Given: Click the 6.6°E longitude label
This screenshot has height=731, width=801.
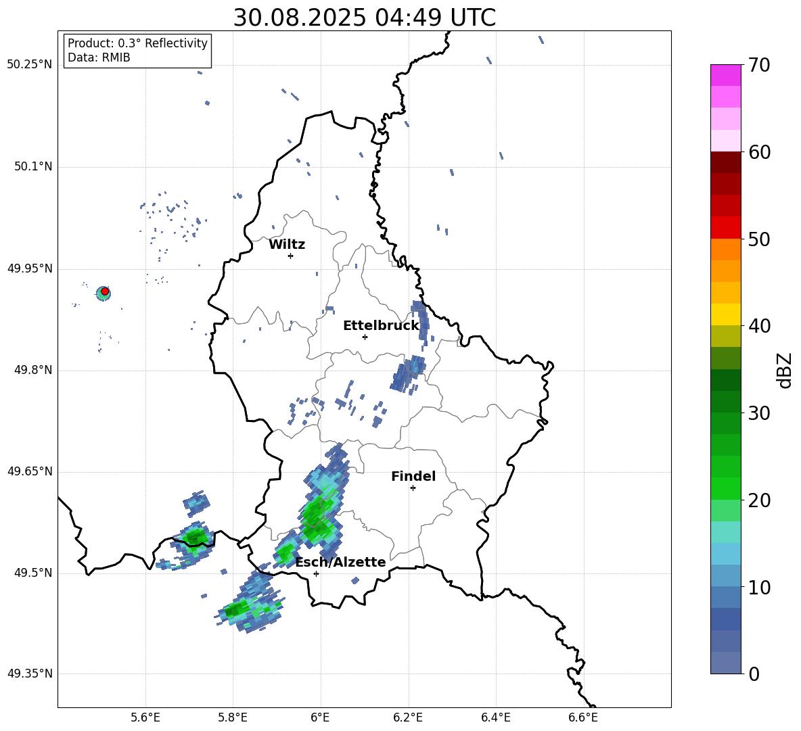Looking at the screenshot, I should tap(583, 717).
